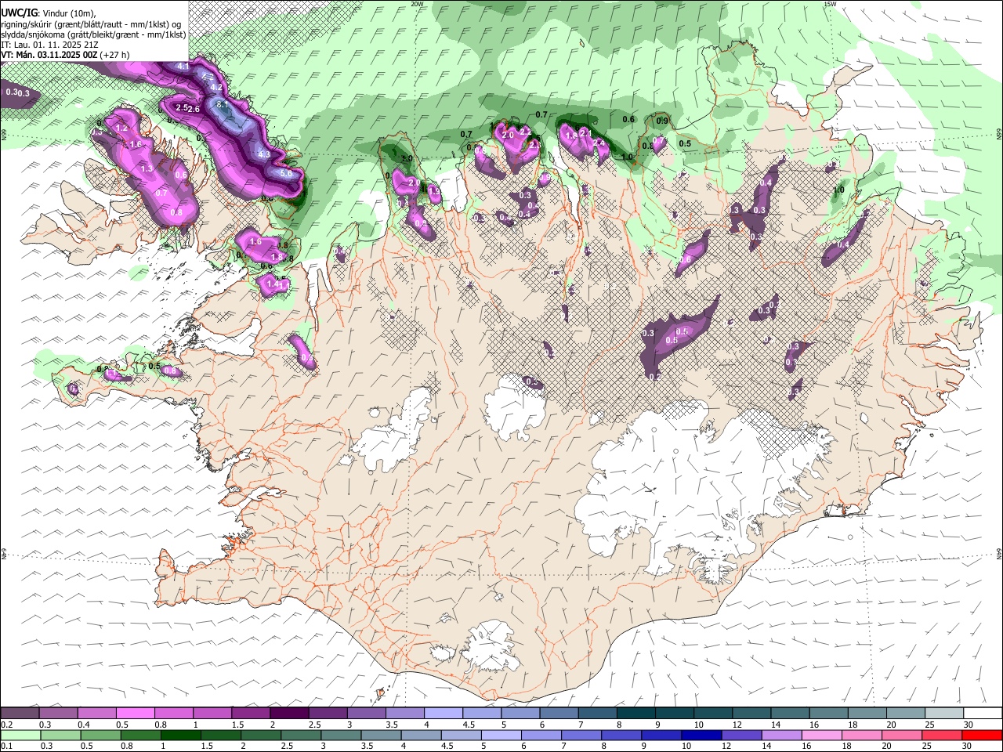Click the '4.3' snowfall value label
This screenshot has height=752, width=1003.
(264, 154)
